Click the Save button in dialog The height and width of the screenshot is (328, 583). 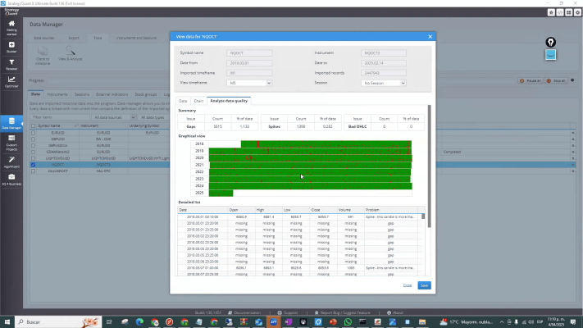(x=424, y=285)
